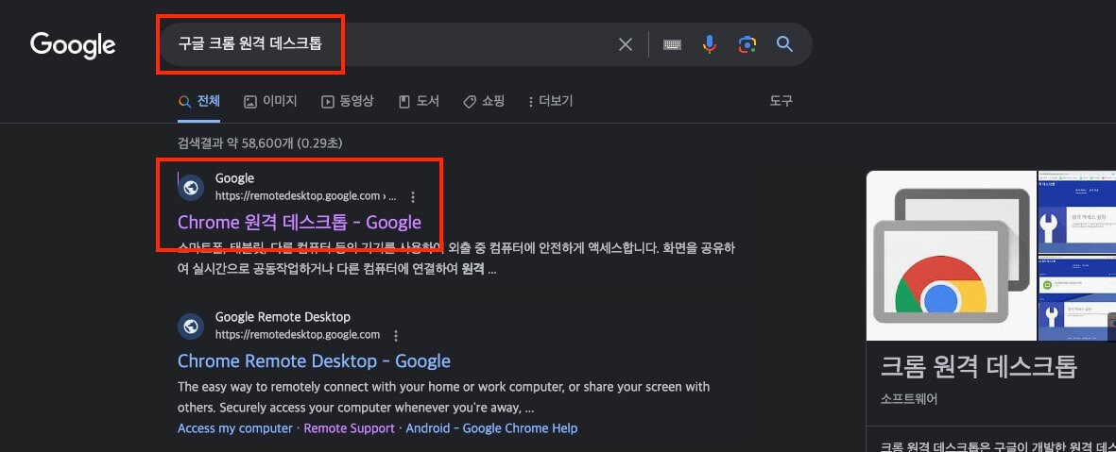This screenshot has width=1116, height=452.
Task: Click the magnifier search button
Action: click(784, 44)
